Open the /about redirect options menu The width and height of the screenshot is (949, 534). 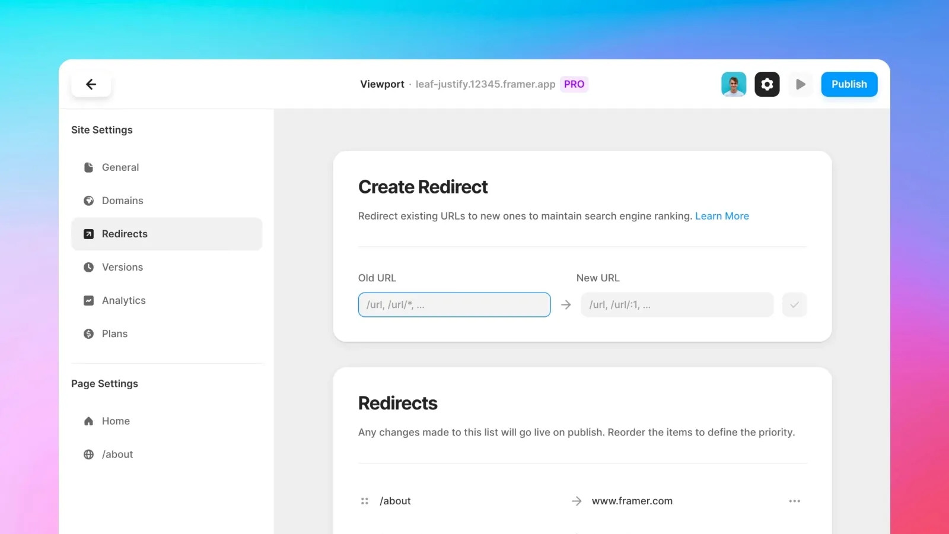[795, 501]
